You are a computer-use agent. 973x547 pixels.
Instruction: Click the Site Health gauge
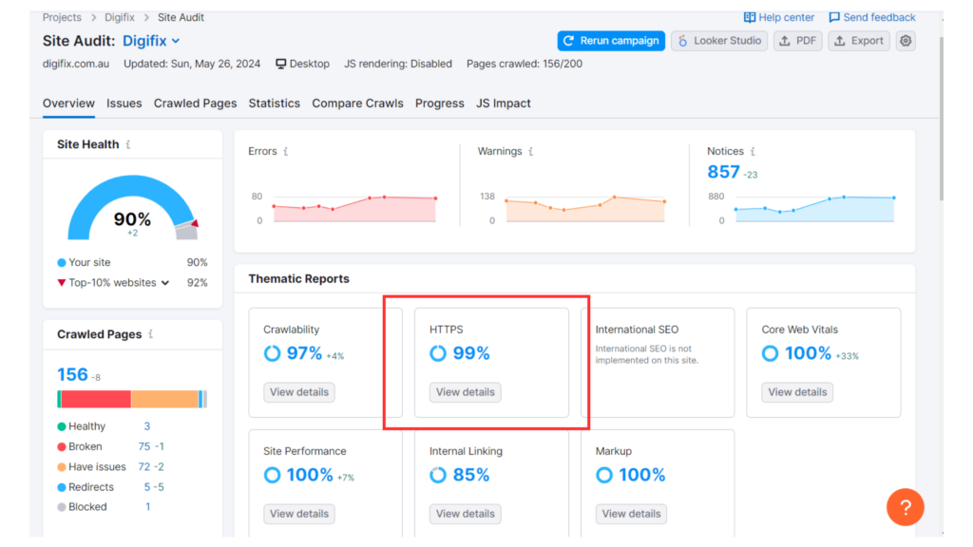pos(132,208)
